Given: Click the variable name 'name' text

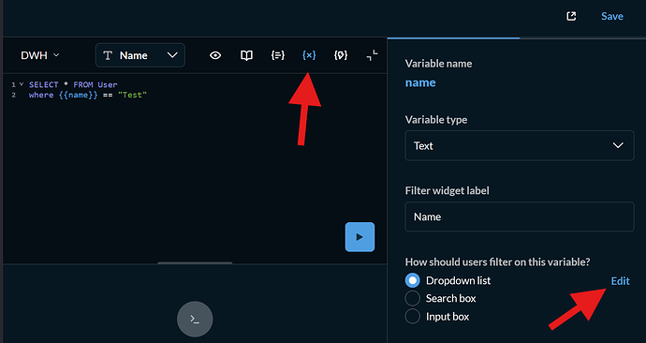Looking at the screenshot, I should [x=420, y=82].
